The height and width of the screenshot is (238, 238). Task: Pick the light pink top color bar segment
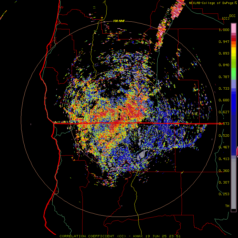pyautogui.click(x=234, y=28)
